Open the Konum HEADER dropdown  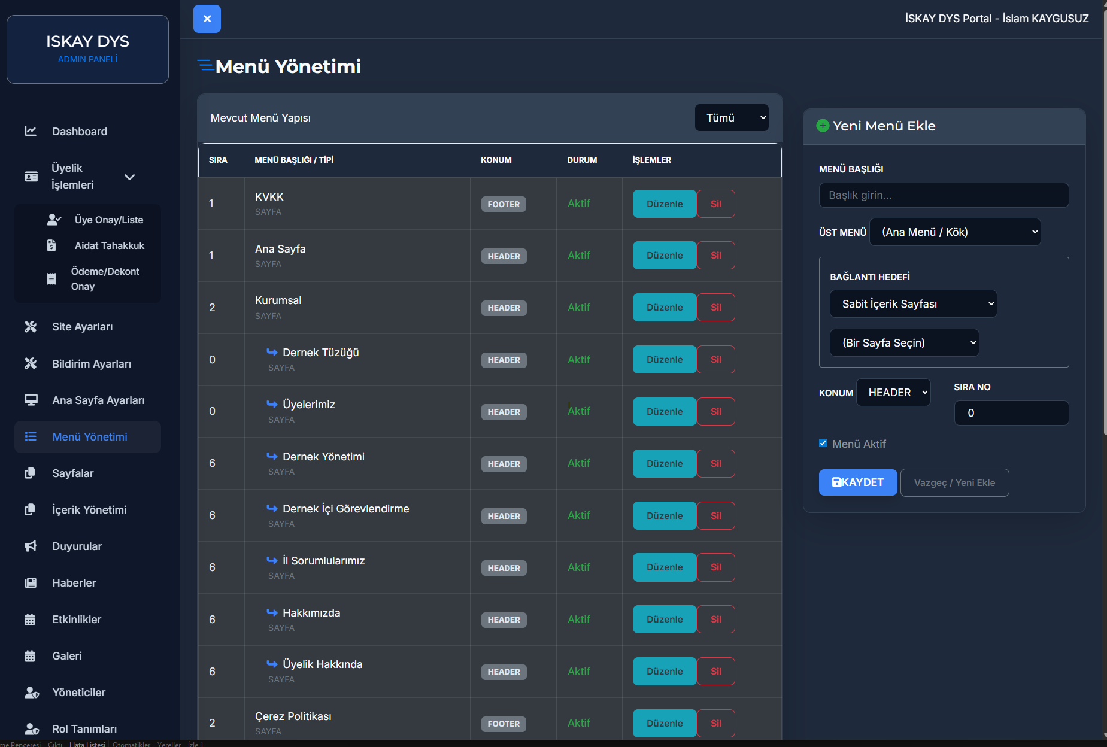pos(893,393)
